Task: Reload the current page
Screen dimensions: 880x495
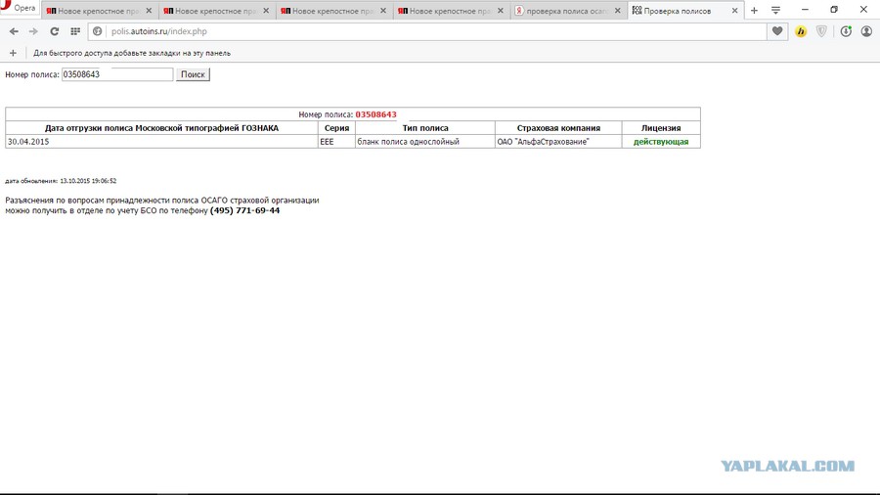Action: (x=55, y=31)
